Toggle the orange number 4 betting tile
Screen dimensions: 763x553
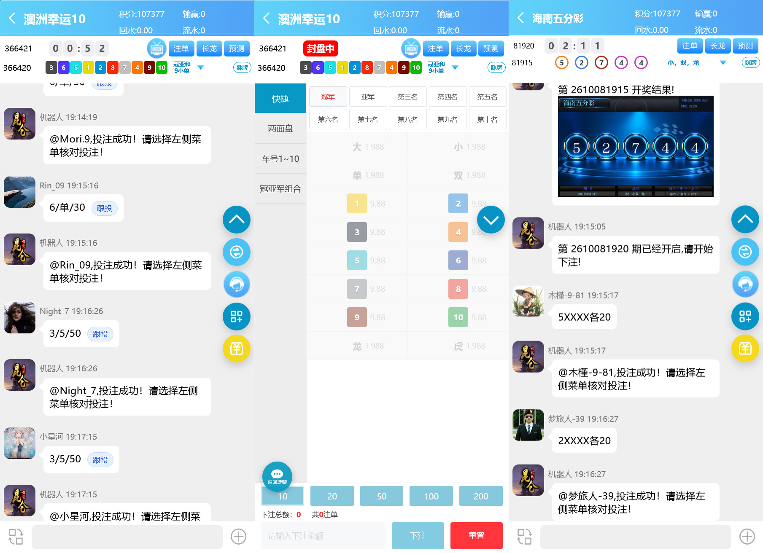click(x=458, y=232)
